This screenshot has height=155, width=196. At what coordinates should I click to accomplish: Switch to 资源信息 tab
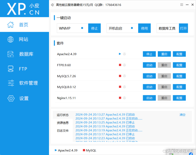tap(63, 123)
